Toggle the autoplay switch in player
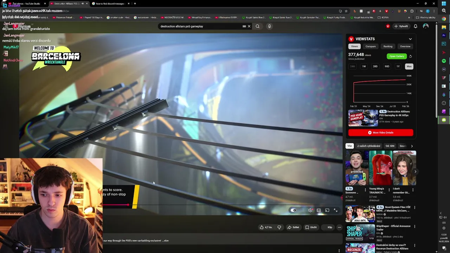Screen dimensions: 450x253 [x=294, y=210]
